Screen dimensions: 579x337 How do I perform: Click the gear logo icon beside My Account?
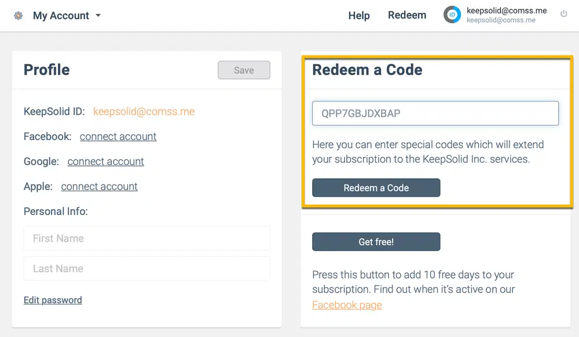point(18,16)
